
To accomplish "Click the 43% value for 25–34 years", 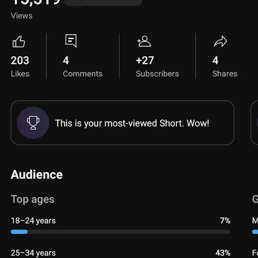I will 223,253.
